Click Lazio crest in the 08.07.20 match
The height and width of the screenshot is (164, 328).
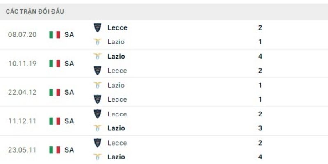pyautogui.click(x=98, y=42)
